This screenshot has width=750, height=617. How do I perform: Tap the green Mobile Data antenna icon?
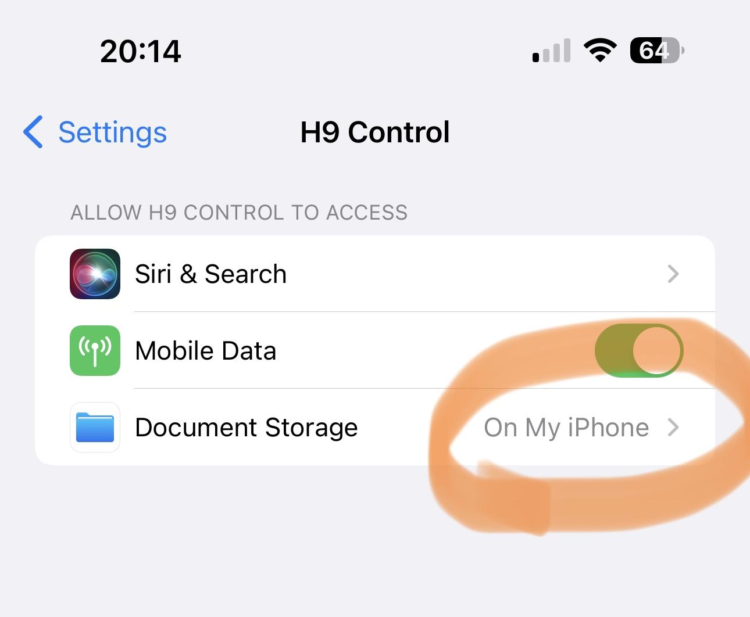click(x=95, y=350)
